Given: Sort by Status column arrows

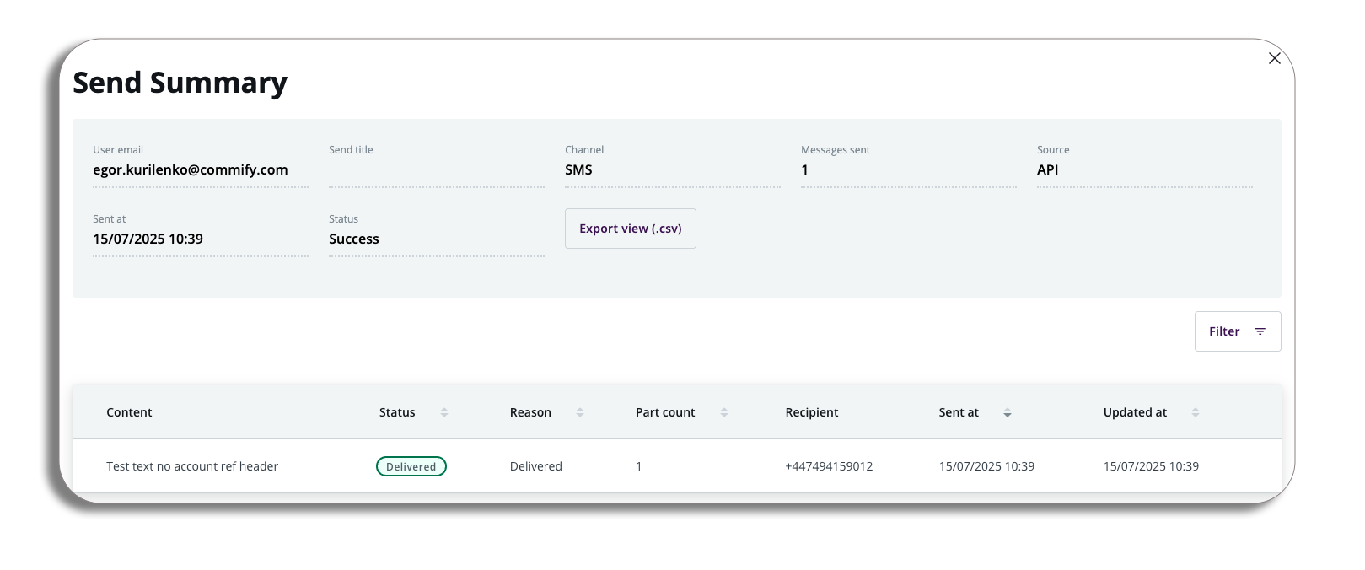Looking at the screenshot, I should 444,412.
